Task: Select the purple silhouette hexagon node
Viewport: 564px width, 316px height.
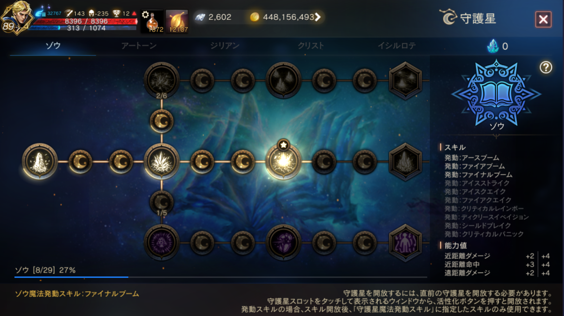Action: click(405, 243)
